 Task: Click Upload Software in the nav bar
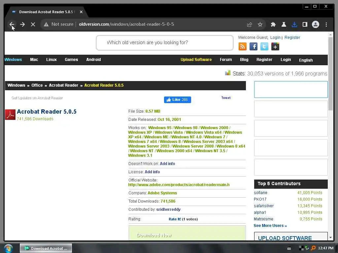pyautogui.click(x=196, y=60)
